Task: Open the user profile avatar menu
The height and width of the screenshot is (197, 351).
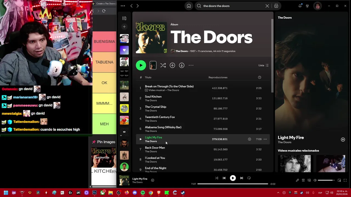Action: (318, 6)
